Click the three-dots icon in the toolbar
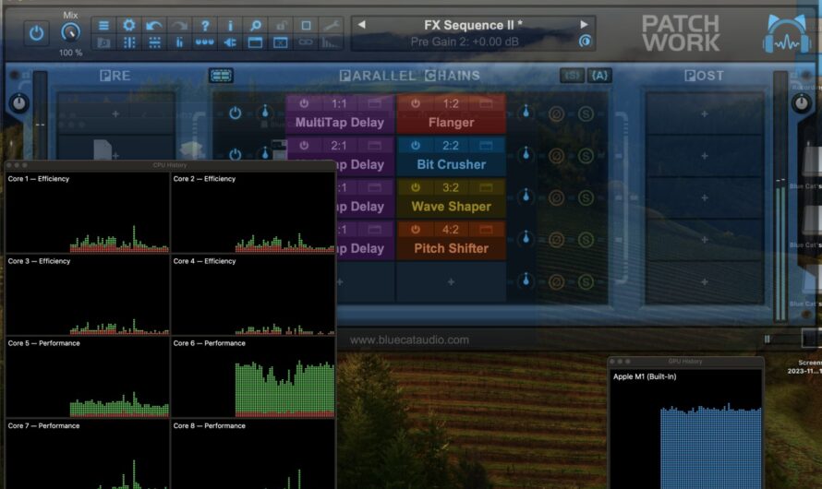Viewport: 822px width, 489px height. 204,42
